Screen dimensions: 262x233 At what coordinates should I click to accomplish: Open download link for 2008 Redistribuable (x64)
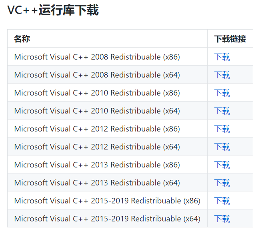point(222,75)
